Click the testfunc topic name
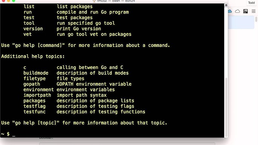 pyautogui.click(x=34, y=112)
